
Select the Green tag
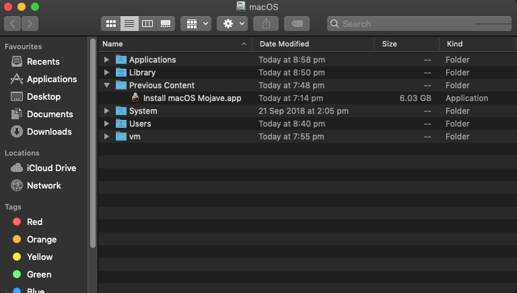pyautogui.click(x=39, y=274)
